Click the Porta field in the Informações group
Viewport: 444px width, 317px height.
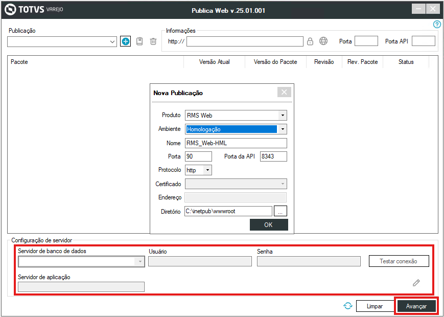[366, 41]
